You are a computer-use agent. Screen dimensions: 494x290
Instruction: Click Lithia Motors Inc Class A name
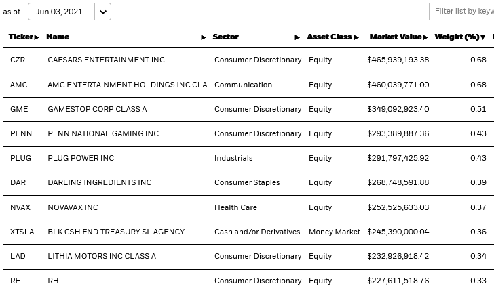pos(102,256)
